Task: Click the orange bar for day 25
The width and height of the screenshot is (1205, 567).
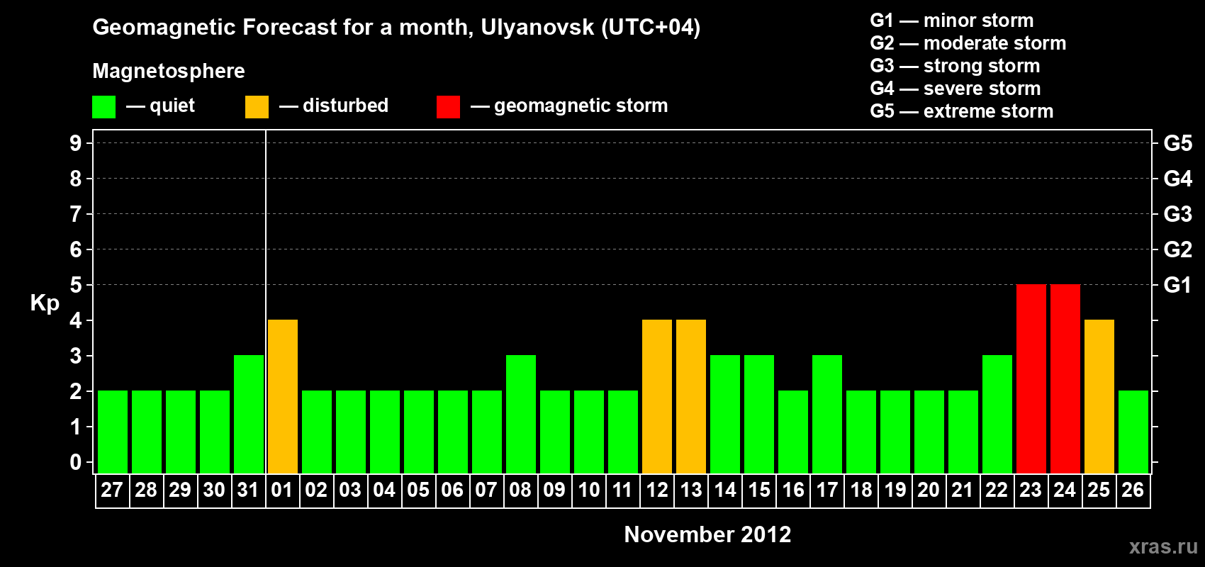Action: coord(1099,396)
